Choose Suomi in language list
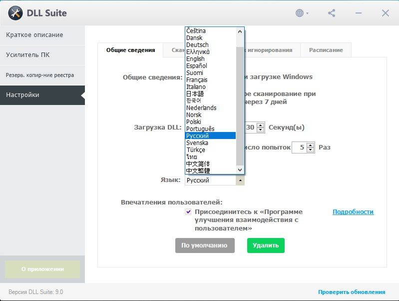399x301 pixels. click(x=210, y=73)
